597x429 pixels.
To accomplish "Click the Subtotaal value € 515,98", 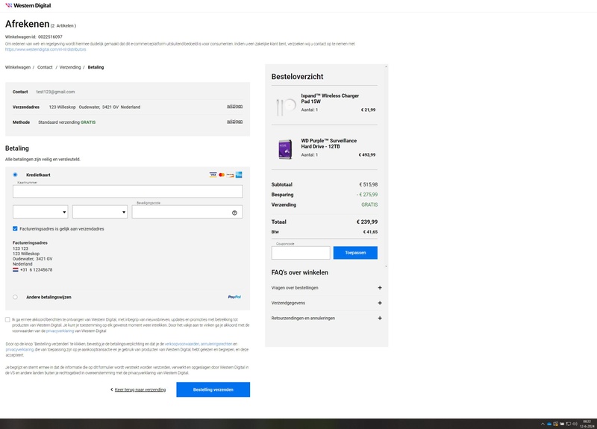I will pos(368,184).
